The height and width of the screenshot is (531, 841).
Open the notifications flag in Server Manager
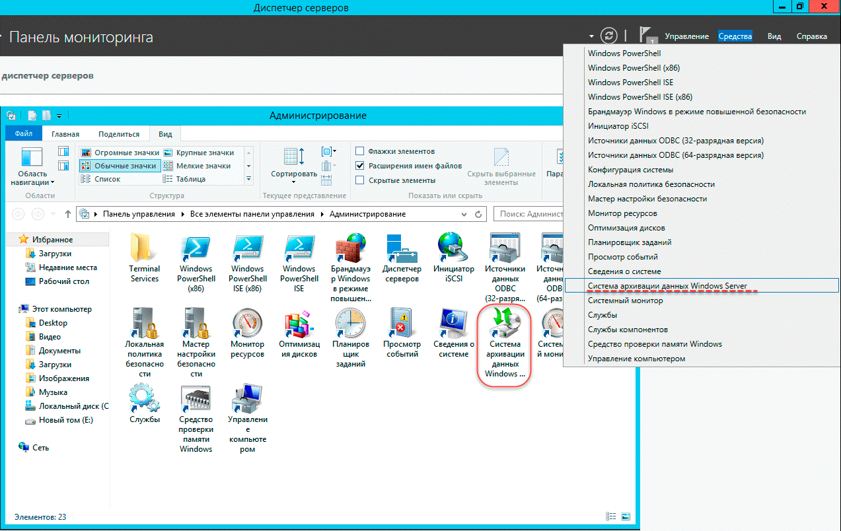click(645, 36)
